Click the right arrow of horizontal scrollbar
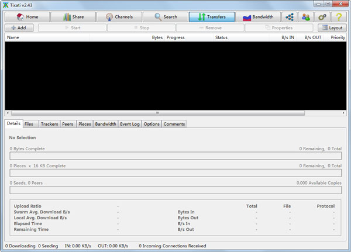 [x=343, y=113]
